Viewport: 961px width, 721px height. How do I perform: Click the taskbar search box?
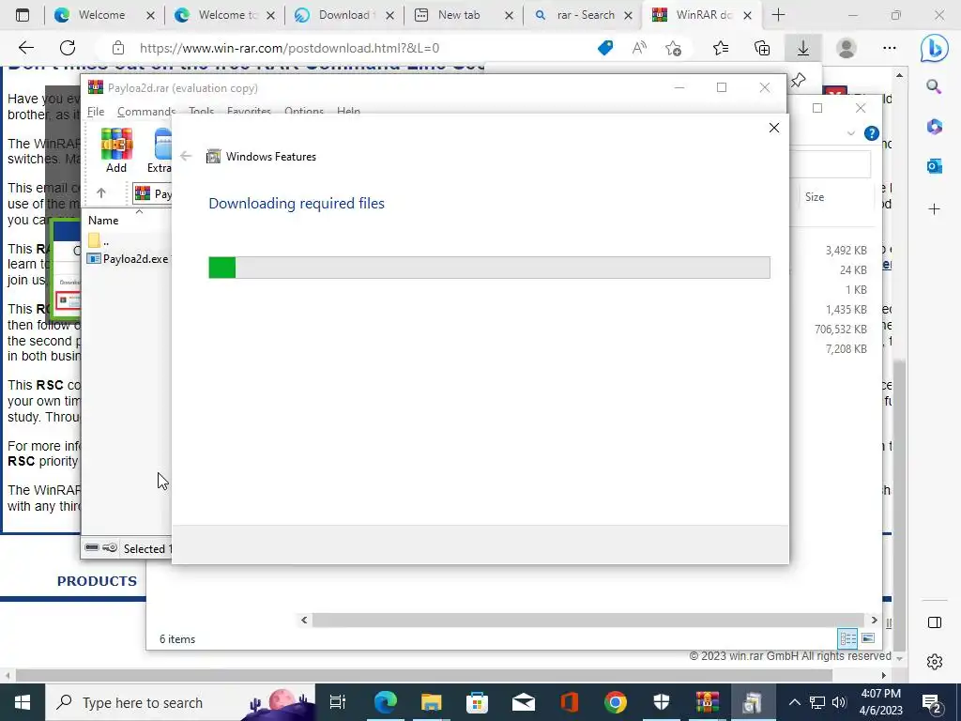click(x=180, y=702)
